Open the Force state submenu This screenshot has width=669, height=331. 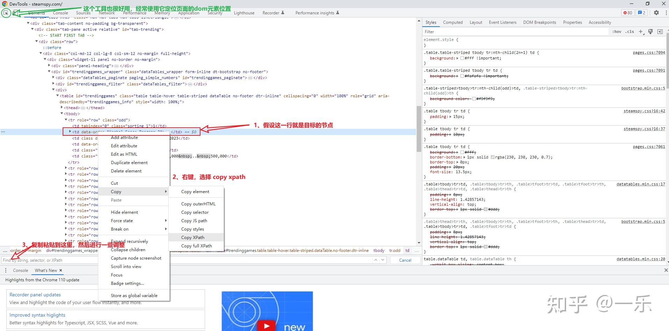click(122, 220)
